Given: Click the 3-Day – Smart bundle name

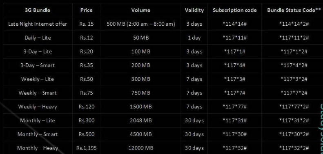Looking at the screenshot, I should [38, 65].
